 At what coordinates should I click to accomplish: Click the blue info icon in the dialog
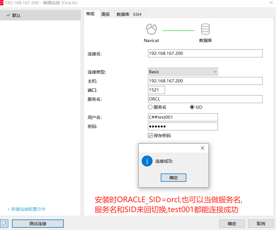[x=147, y=161]
